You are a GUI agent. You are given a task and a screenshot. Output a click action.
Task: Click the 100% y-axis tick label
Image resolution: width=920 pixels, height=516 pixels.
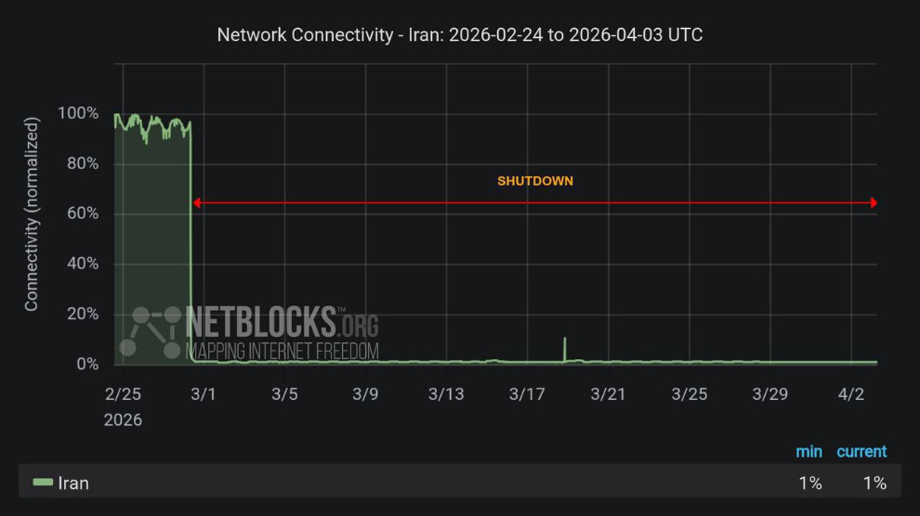click(x=78, y=113)
